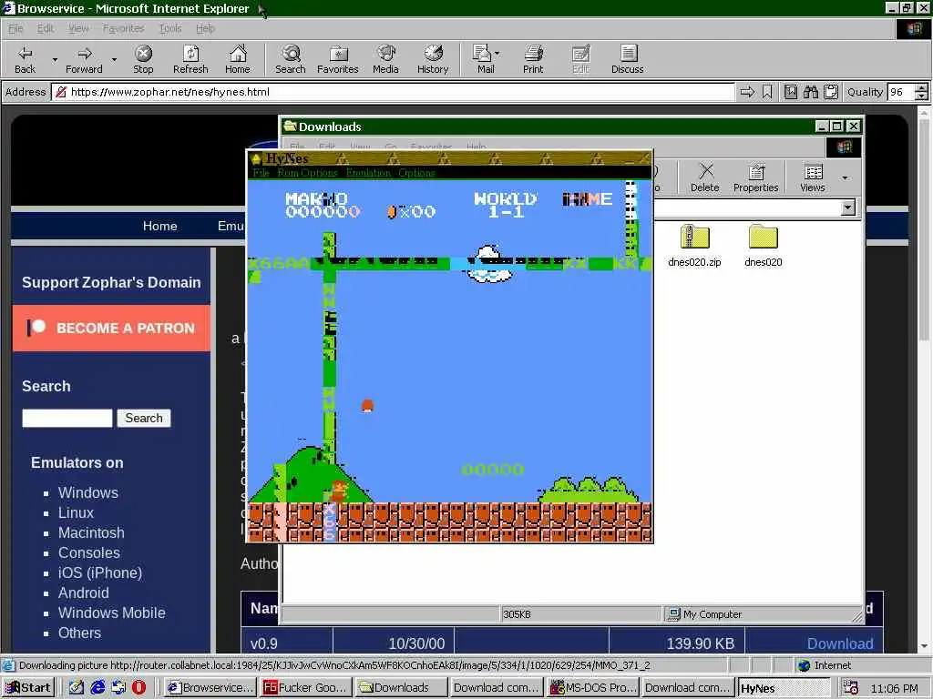Open HyNes Options menu
Screen dimensions: 933x699
coord(416,173)
